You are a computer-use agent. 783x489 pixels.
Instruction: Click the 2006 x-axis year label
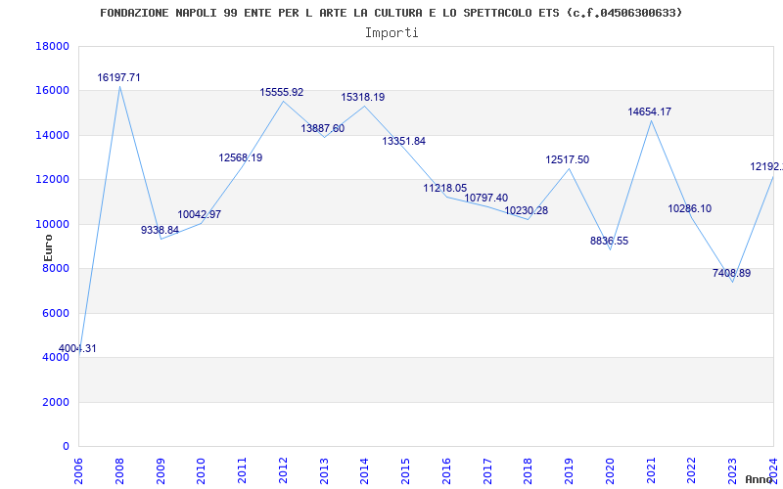pyautogui.click(x=78, y=471)
